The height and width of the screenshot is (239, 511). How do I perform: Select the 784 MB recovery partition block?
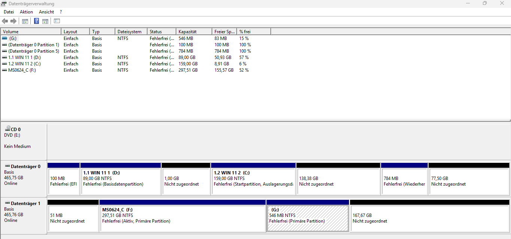click(x=404, y=179)
